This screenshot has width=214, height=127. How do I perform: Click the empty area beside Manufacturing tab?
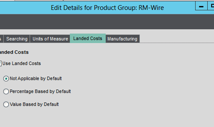(177, 39)
